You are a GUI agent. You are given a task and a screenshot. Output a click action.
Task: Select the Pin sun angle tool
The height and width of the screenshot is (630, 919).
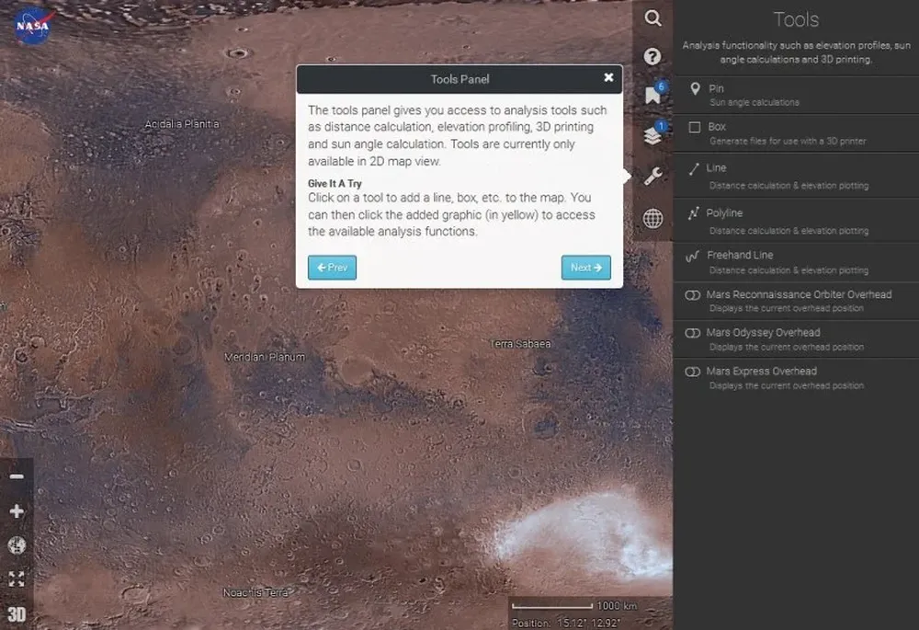point(717,89)
